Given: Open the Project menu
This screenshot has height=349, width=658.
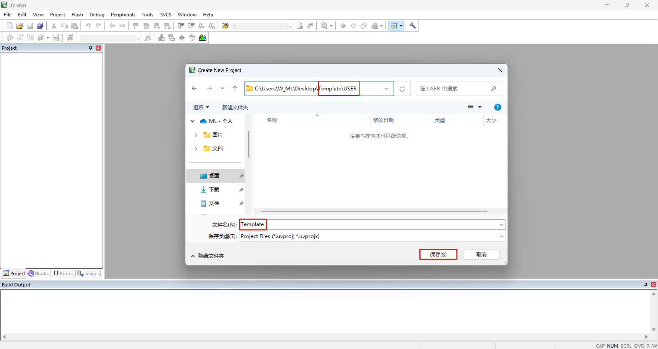Looking at the screenshot, I should [57, 14].
